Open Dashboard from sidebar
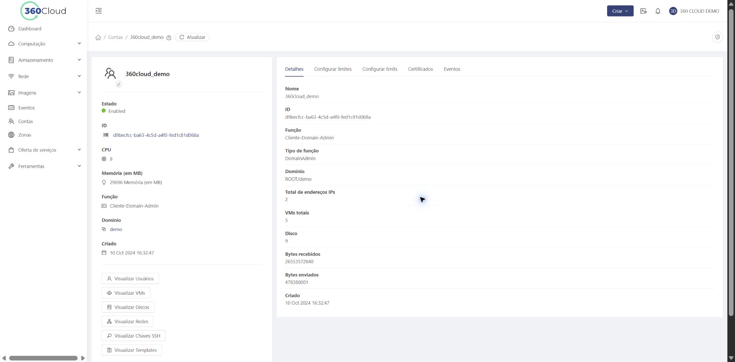This screenshot has width=735, height=362. 30,29
